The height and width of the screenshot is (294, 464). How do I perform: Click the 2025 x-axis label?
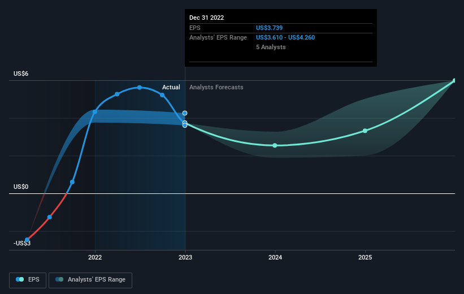(x=365, y=257)
